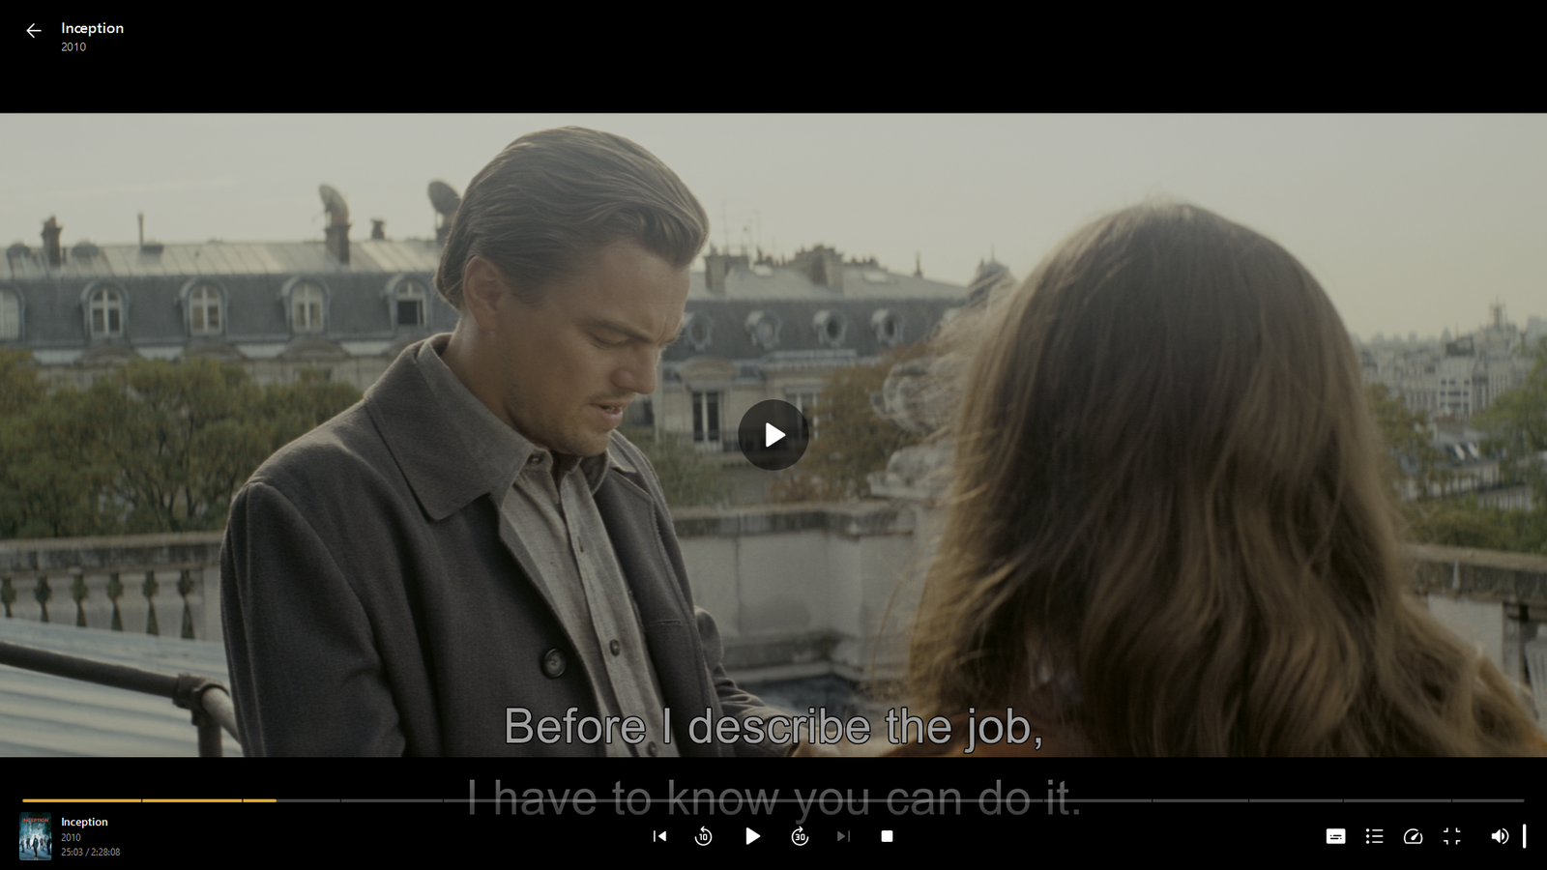Open subtitles and audio settings
This screenshot has height=870, width=1547.
[1335, 836]
